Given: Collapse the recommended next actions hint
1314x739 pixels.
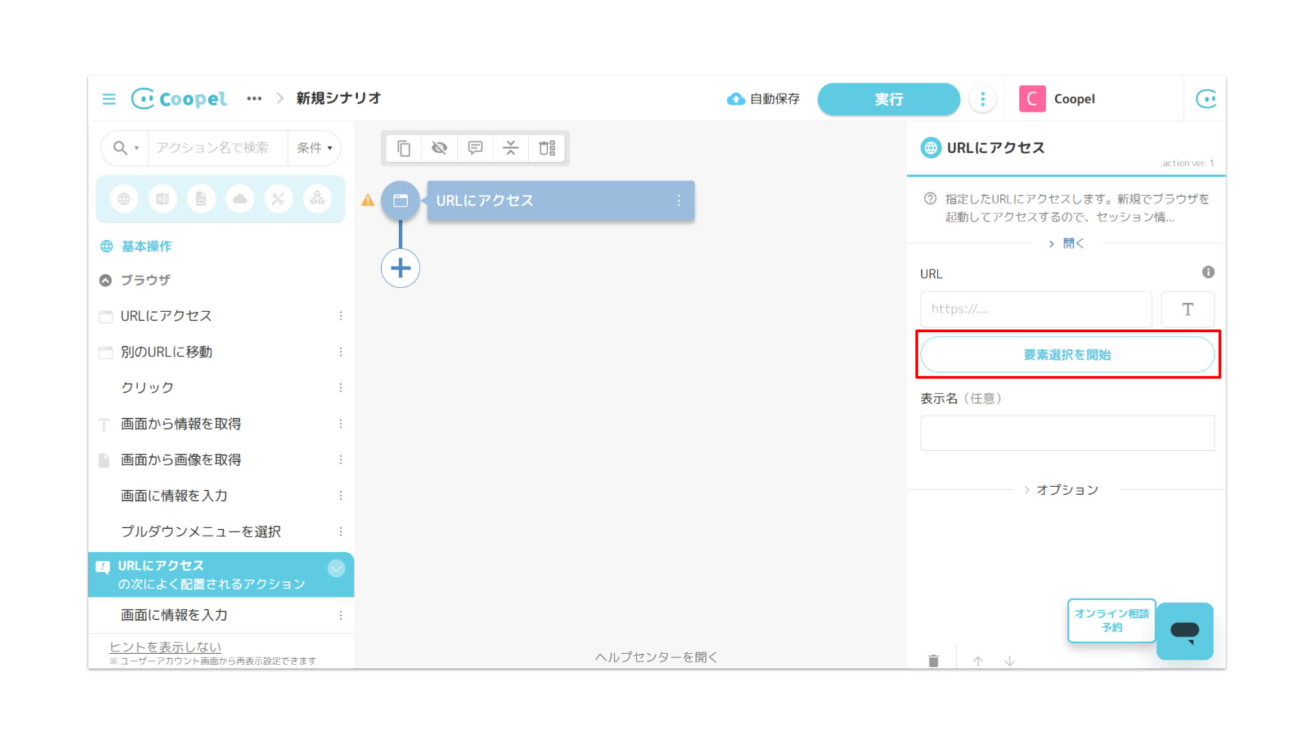Looking at the screenshot, I should (x=336, y=569).
